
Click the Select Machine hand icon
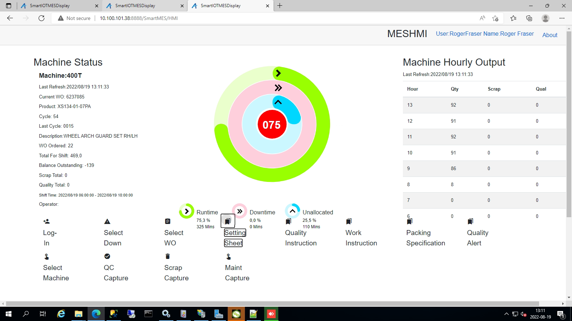coord(46,256)
